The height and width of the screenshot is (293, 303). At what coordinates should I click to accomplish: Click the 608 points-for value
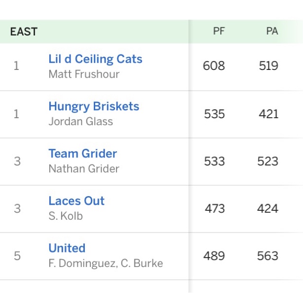point(214,66)
